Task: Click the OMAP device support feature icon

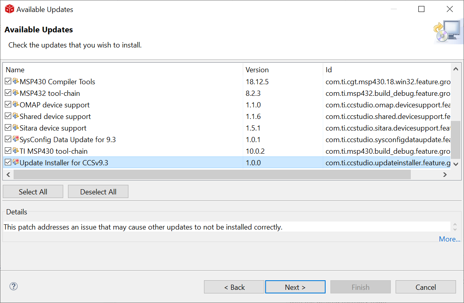Action: (16, 104)
